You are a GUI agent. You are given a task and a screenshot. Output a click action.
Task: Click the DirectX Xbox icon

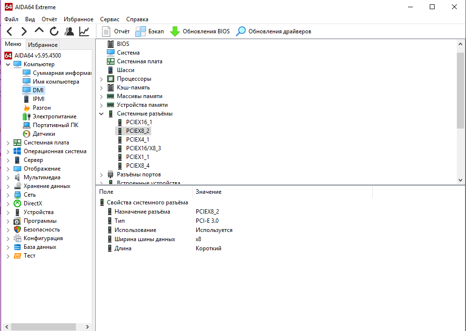[x=17, y=203]
